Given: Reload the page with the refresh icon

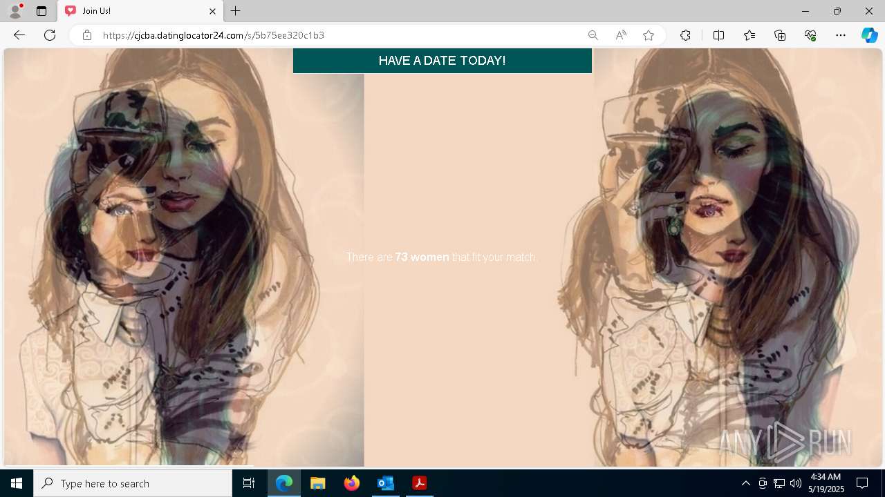Looking at the screenshot, I should (50, 35).
